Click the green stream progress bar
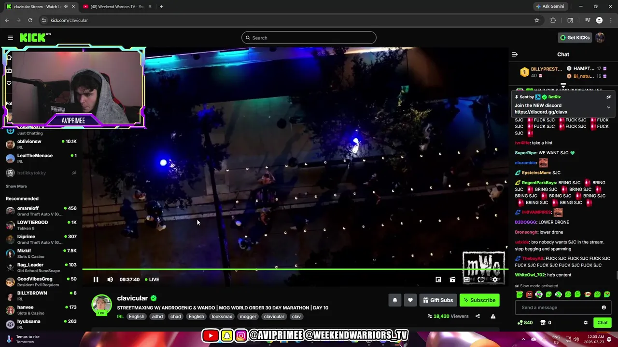 tap(295, 269)
